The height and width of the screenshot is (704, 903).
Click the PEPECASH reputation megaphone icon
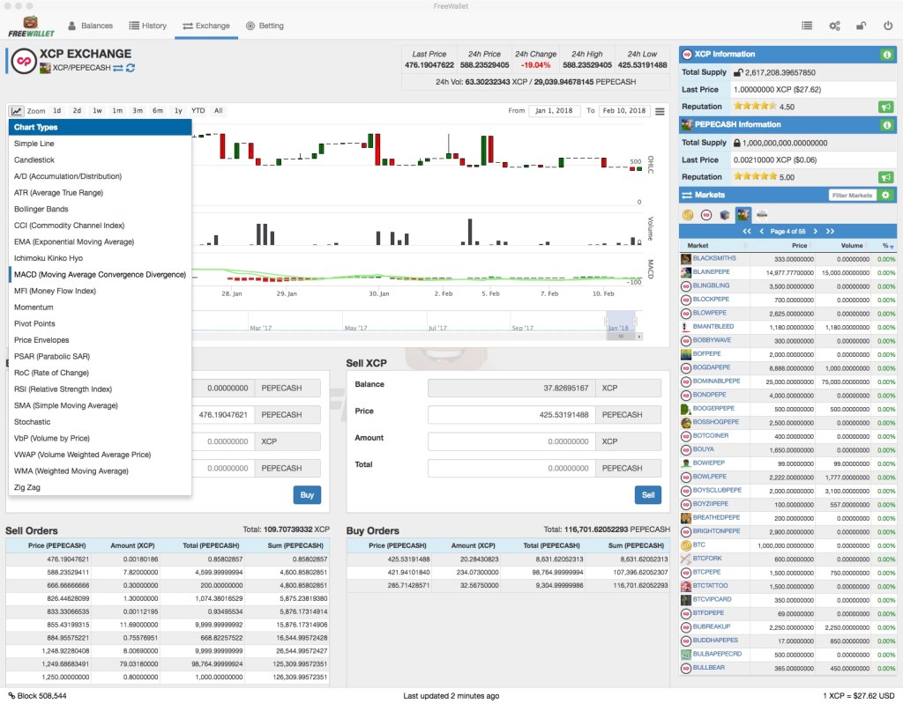(x=885, y=177)
